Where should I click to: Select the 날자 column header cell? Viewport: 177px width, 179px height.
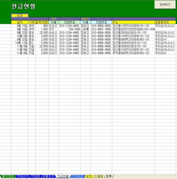[20, 22]
